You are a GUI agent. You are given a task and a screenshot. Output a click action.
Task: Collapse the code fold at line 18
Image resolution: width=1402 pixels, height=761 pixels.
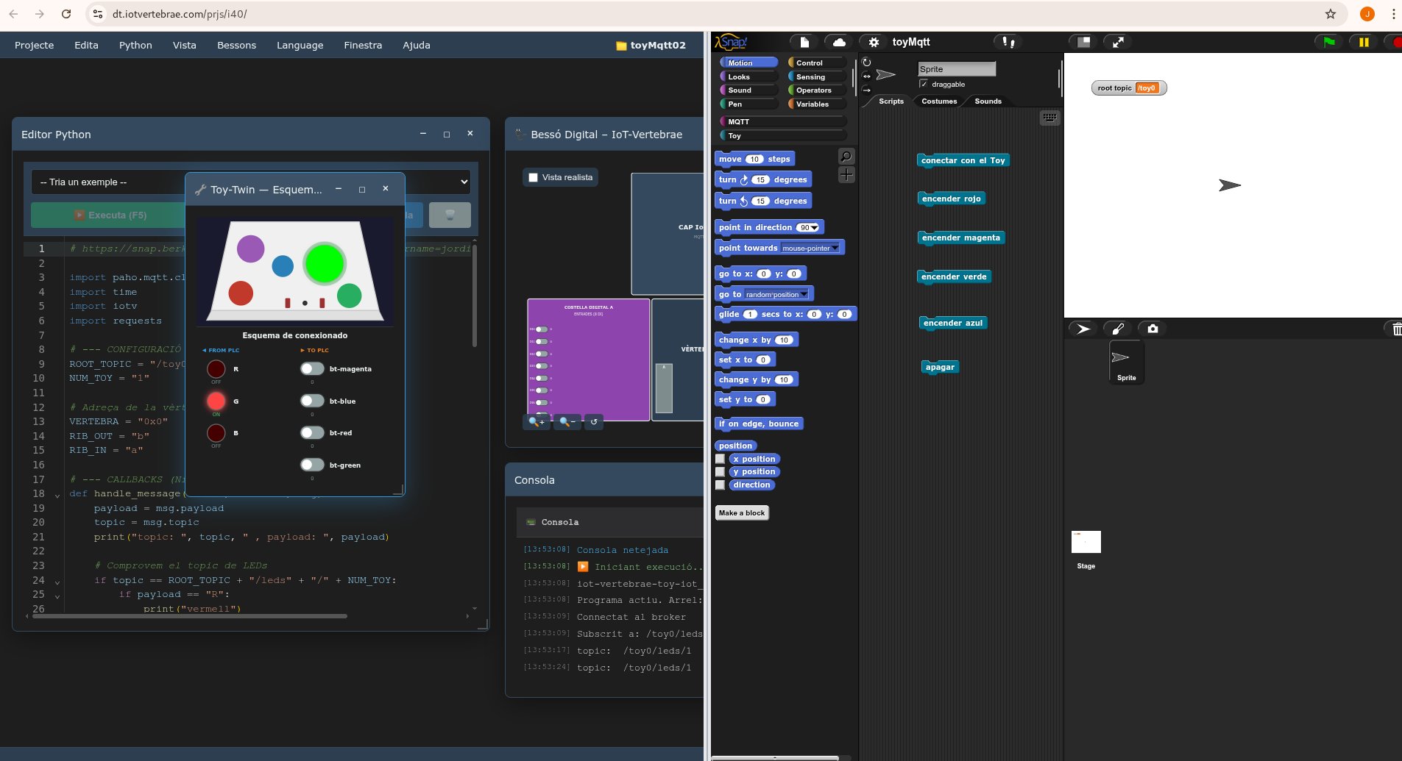(57, 495)
